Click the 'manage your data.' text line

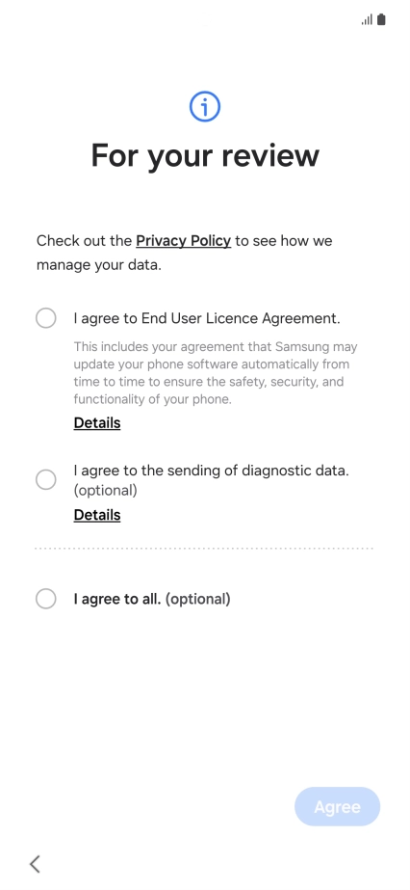[x=99, y=265]
